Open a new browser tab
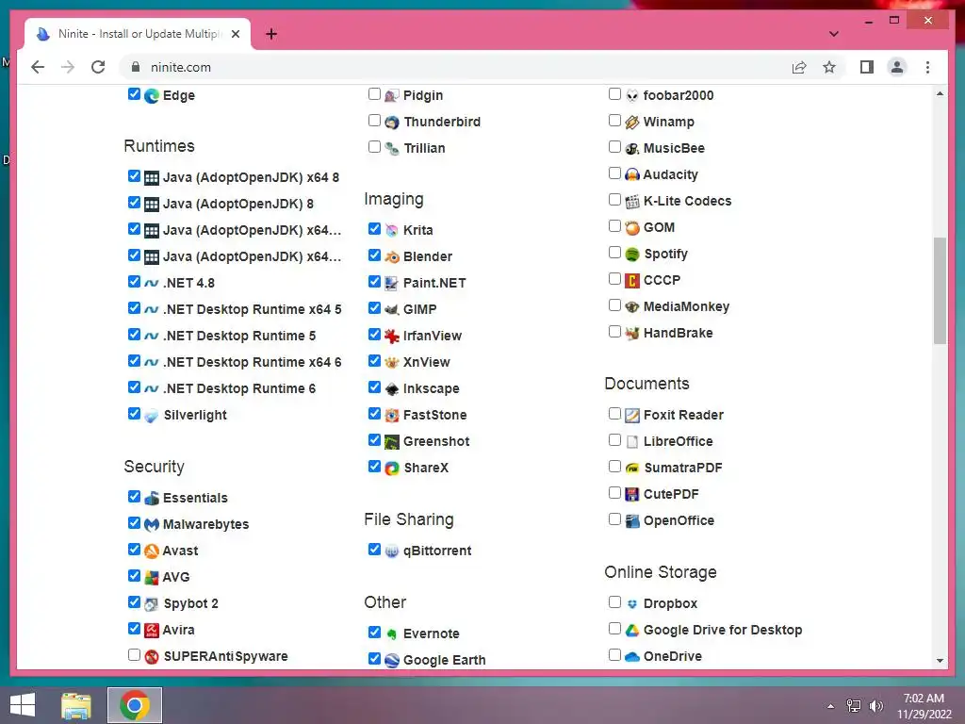This screenshot has width=965, height=724. point(271,34)
